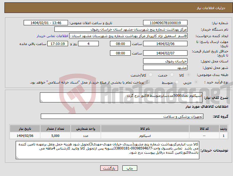Click the اطلاعات کالاهای مورد نیاز section heading

click(207, 107)
